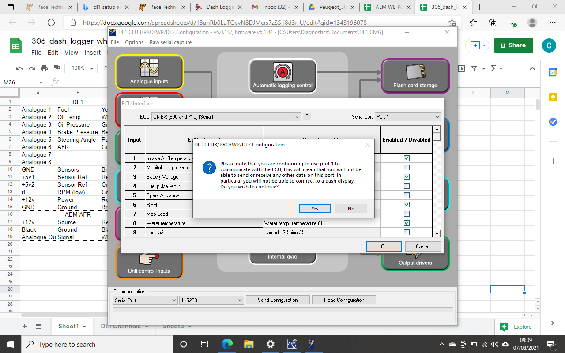
Task: Click the bookmark star icon in address bar
Action: (x=452, y=23)
